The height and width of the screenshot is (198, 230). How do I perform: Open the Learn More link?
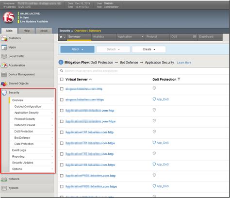184,63
